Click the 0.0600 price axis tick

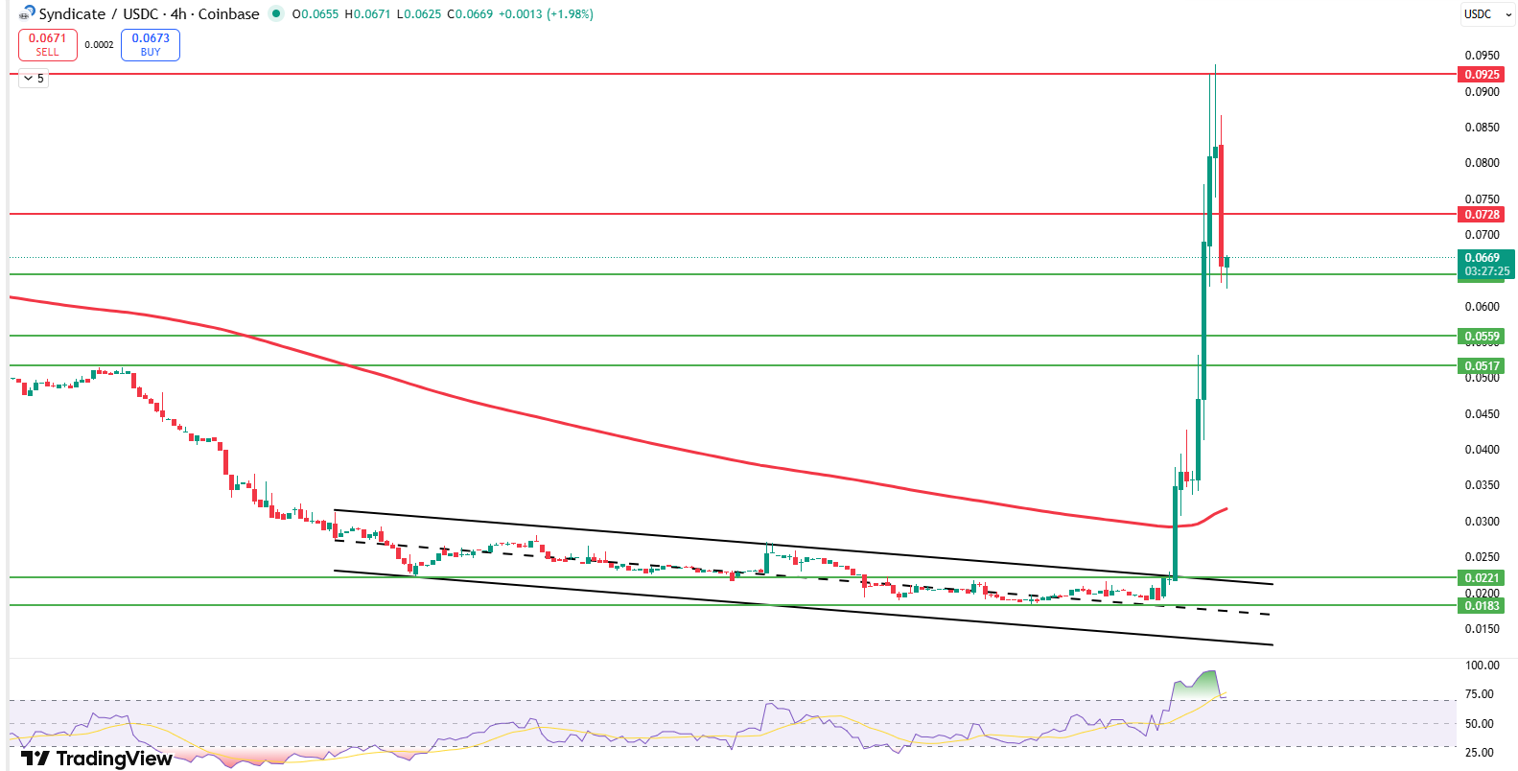(1482, 307)
